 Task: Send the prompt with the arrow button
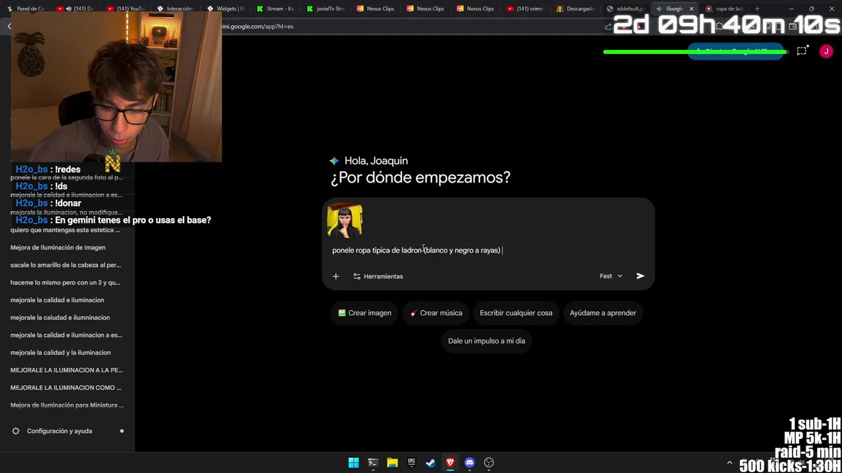click(x=640, y=276)
